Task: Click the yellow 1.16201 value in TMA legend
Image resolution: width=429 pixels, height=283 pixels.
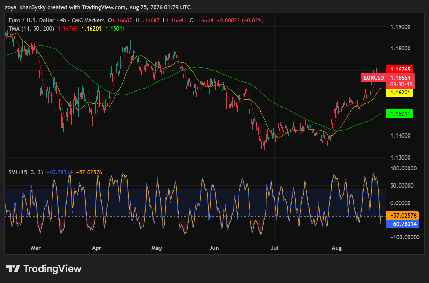Action: point(91,29)
